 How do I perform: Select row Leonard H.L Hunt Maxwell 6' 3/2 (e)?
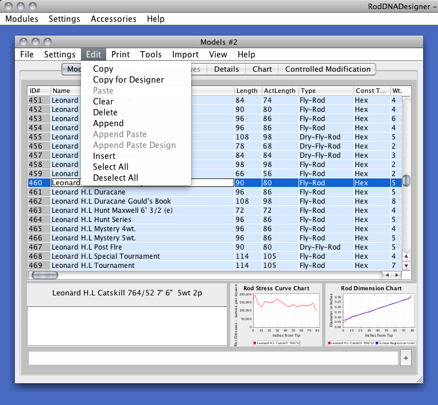point(215,211)
